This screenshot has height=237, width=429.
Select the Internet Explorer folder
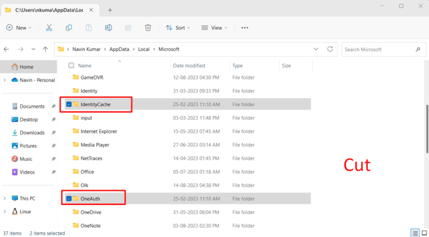click(99, 131)
